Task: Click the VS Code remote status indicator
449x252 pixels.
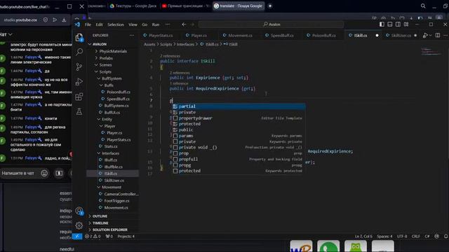Action: pos(76,237)
